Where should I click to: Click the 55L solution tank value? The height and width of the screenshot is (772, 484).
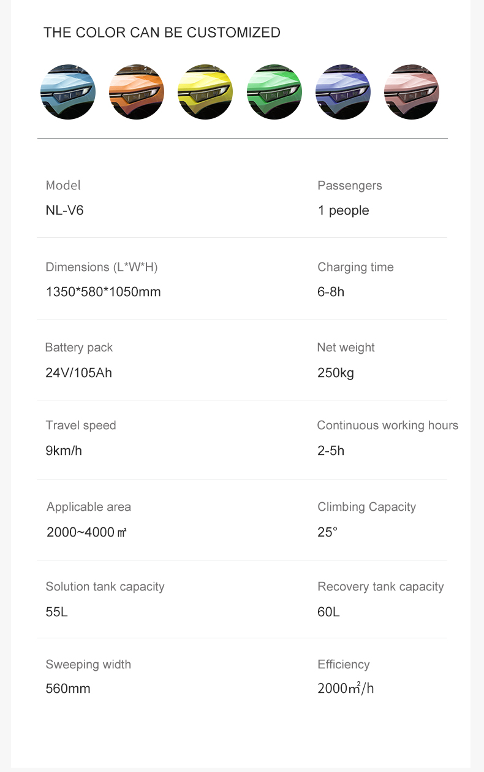pos(56,612)
